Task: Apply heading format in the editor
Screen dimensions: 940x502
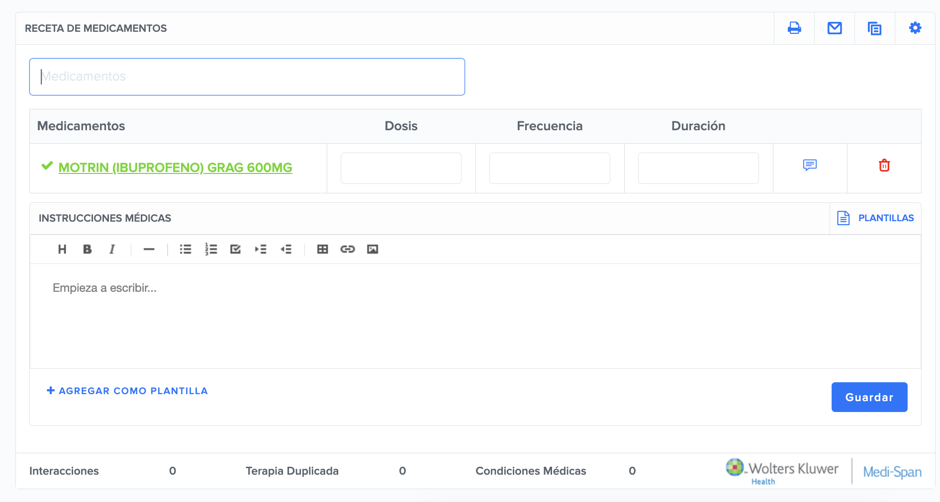Action: point(62,249)
